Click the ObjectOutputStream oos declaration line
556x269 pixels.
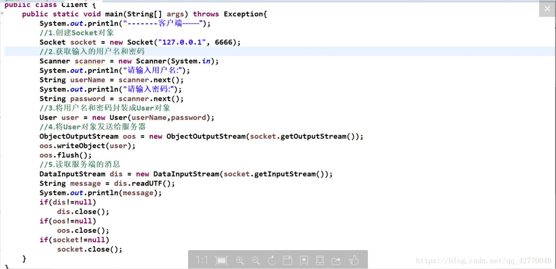pos(201,137)
